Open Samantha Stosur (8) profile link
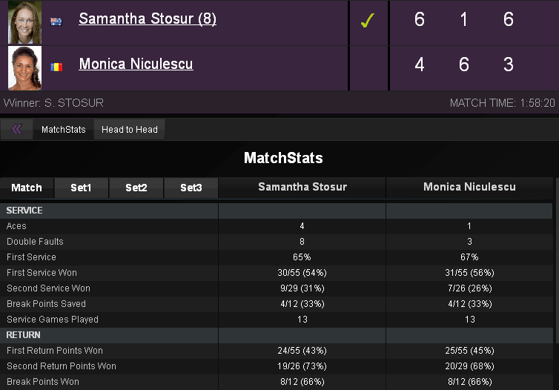This screenshot has height=390, width=559. coord(148,19)
